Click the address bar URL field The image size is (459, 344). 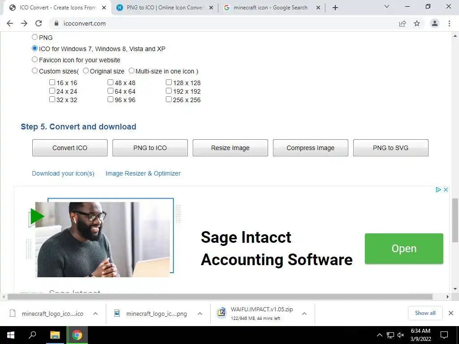click(222, 23)
